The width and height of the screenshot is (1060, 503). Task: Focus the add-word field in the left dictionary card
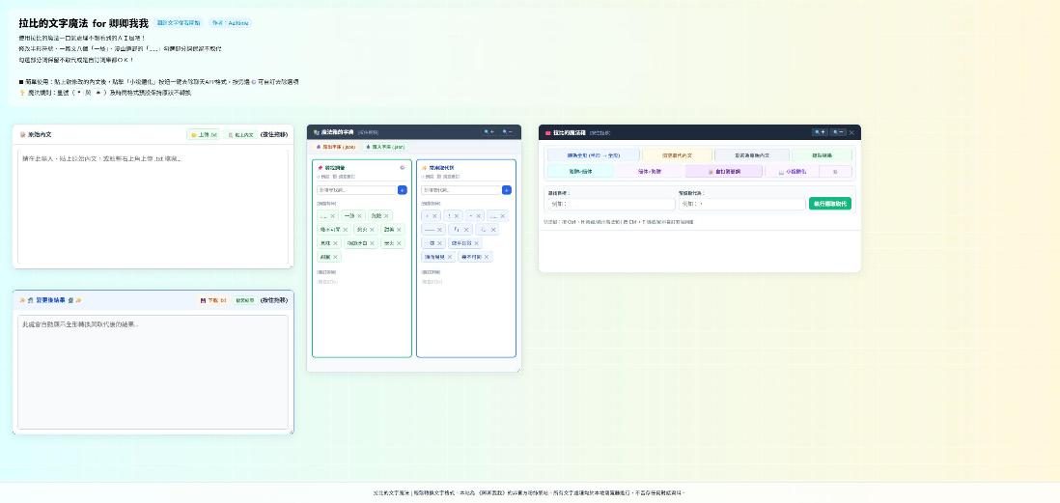357,190
